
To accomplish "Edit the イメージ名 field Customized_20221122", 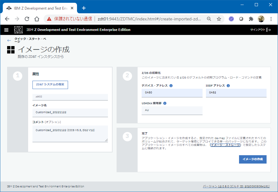I will pyautogui.click(x=70, y=113).
